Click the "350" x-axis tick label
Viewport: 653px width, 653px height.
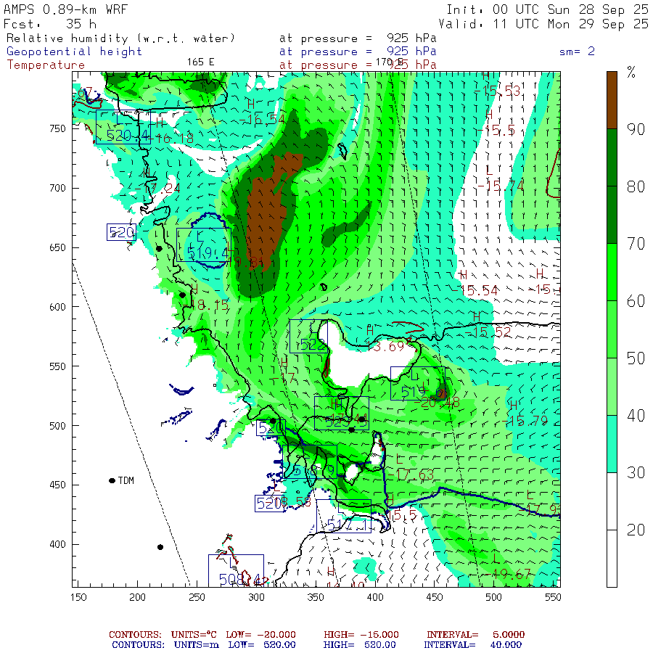coord(316,597)
